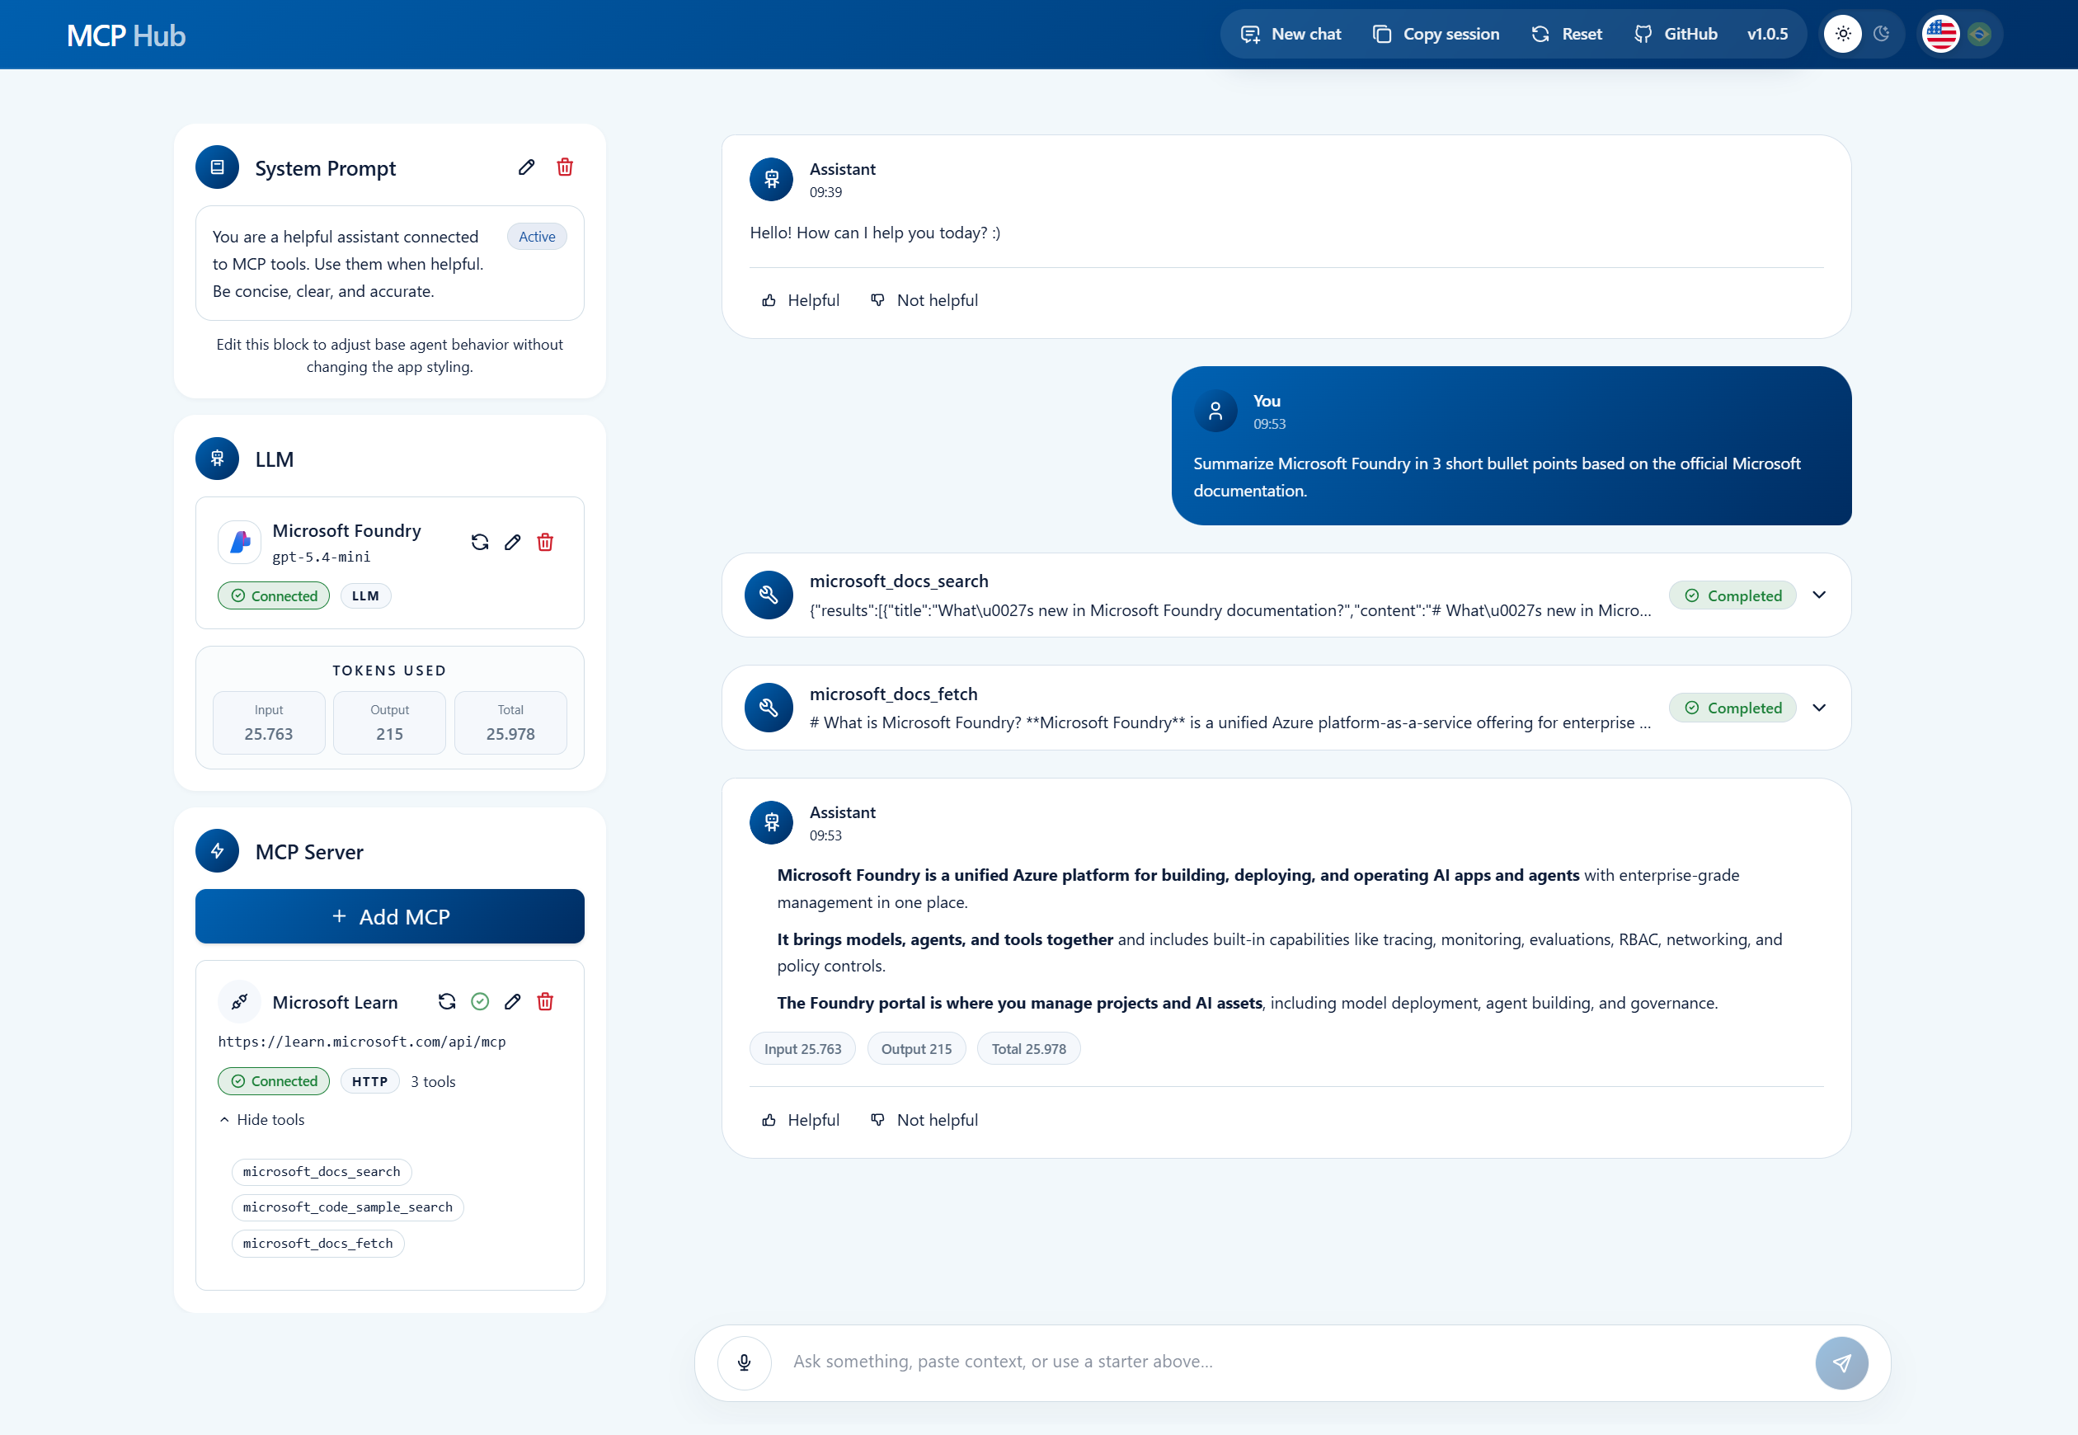Click Completed badge on microsoft_docs_search
2078x1435 pixels.
point(1732,595)
